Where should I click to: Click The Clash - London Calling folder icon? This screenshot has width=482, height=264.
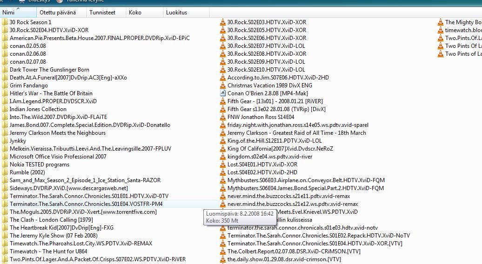[5, 219]
